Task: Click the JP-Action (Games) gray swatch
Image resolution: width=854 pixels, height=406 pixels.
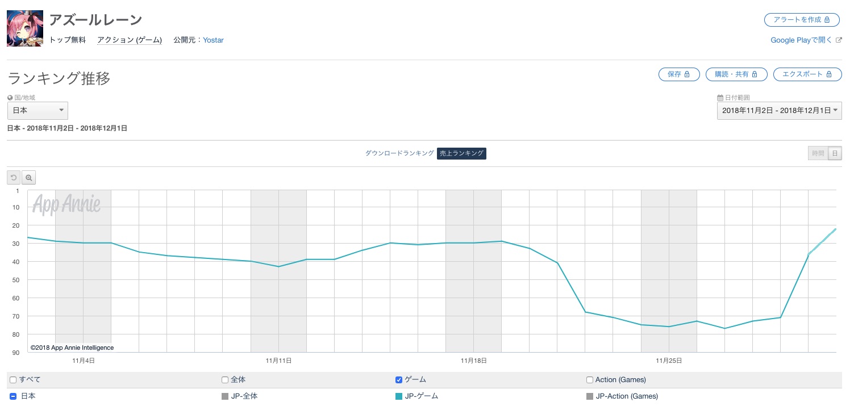Action: tap(590, 396)
